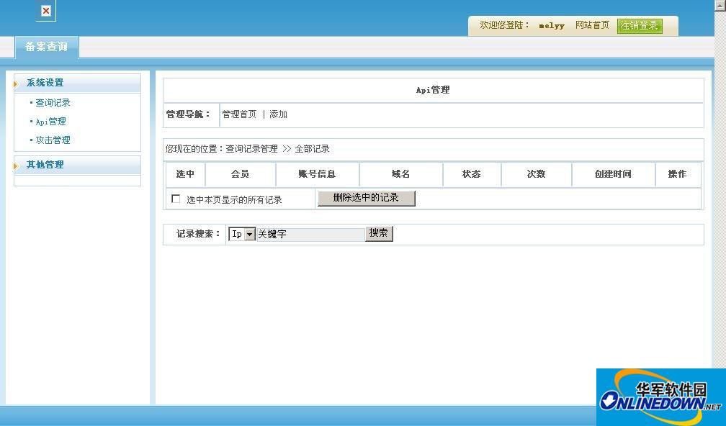Screen dimensions: 726x426
Task: Click the orange arrow beside 系统设置
Action: [15, 84]
